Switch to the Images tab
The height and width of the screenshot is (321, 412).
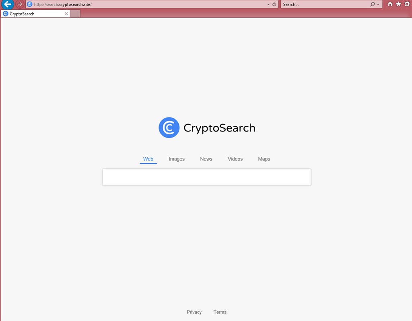click(x=177, y=159)
